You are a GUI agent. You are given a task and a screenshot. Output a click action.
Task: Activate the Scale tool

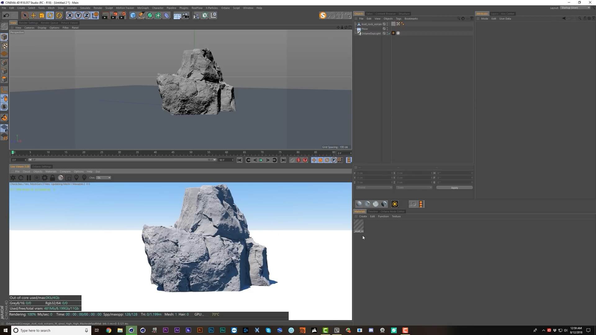(42, 16)
